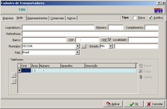Open the Representantes tab
This screenshot has width=167, height=109.
(x=37, y=18)
